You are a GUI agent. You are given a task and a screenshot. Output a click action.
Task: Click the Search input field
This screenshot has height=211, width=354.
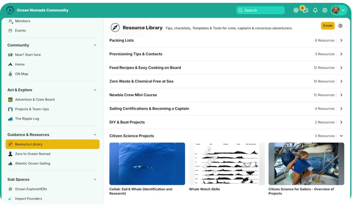[260, 10]
